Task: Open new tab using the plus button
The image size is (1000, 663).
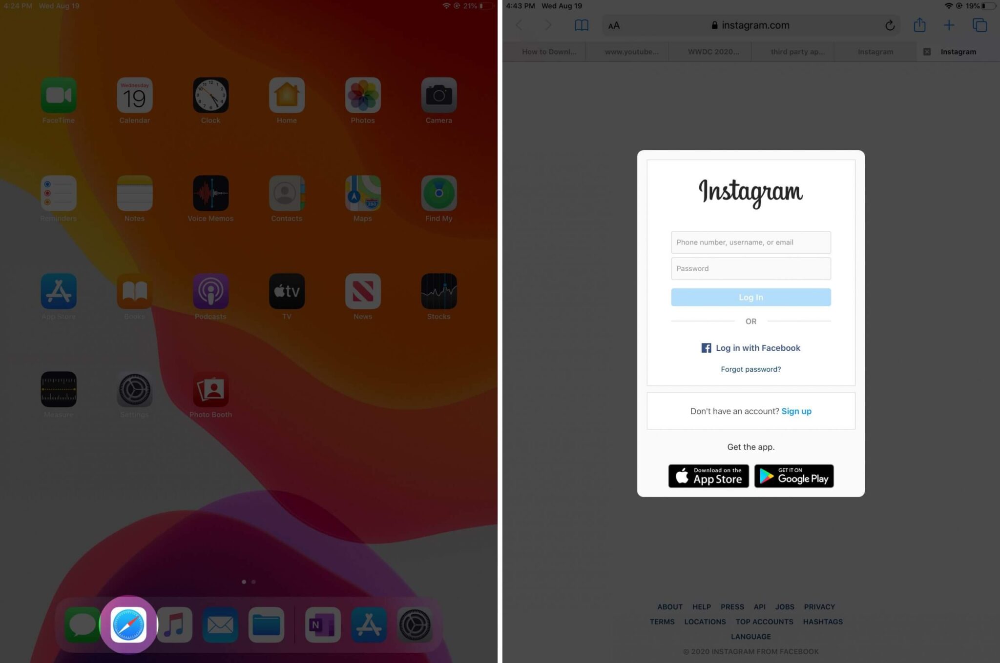Action: coord(949,24)
